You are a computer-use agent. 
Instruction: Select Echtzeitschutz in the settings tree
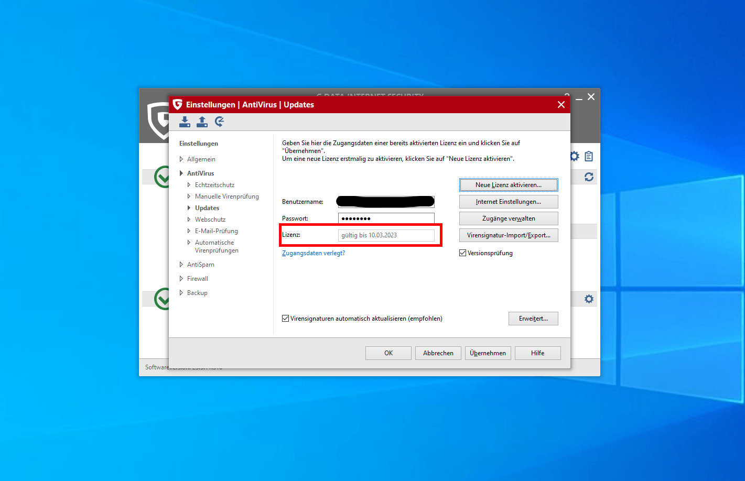[214, 185]
